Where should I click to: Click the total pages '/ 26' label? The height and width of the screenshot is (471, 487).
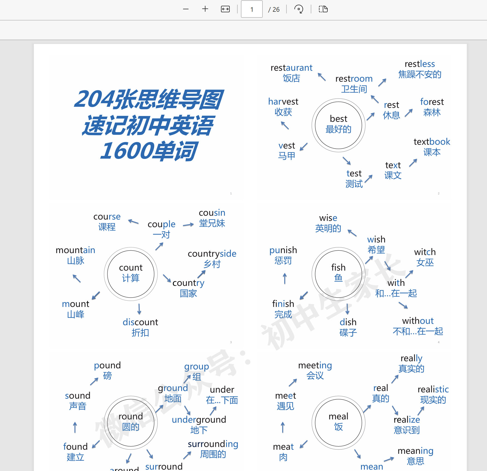tap(274, 10)
